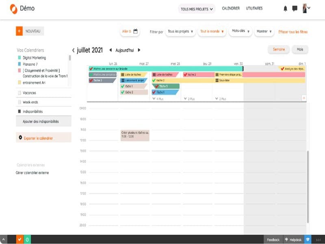Screen dimensions: 325x244
Task: Open the green 'Tâche 3' task on mercredi
Action: point(166,86)
